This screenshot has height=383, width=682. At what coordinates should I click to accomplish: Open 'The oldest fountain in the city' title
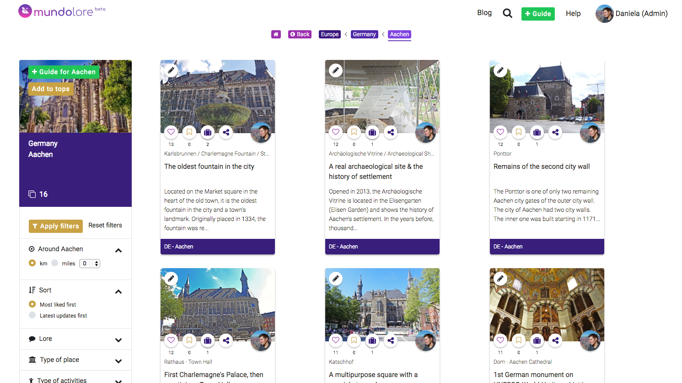point(209,167)
